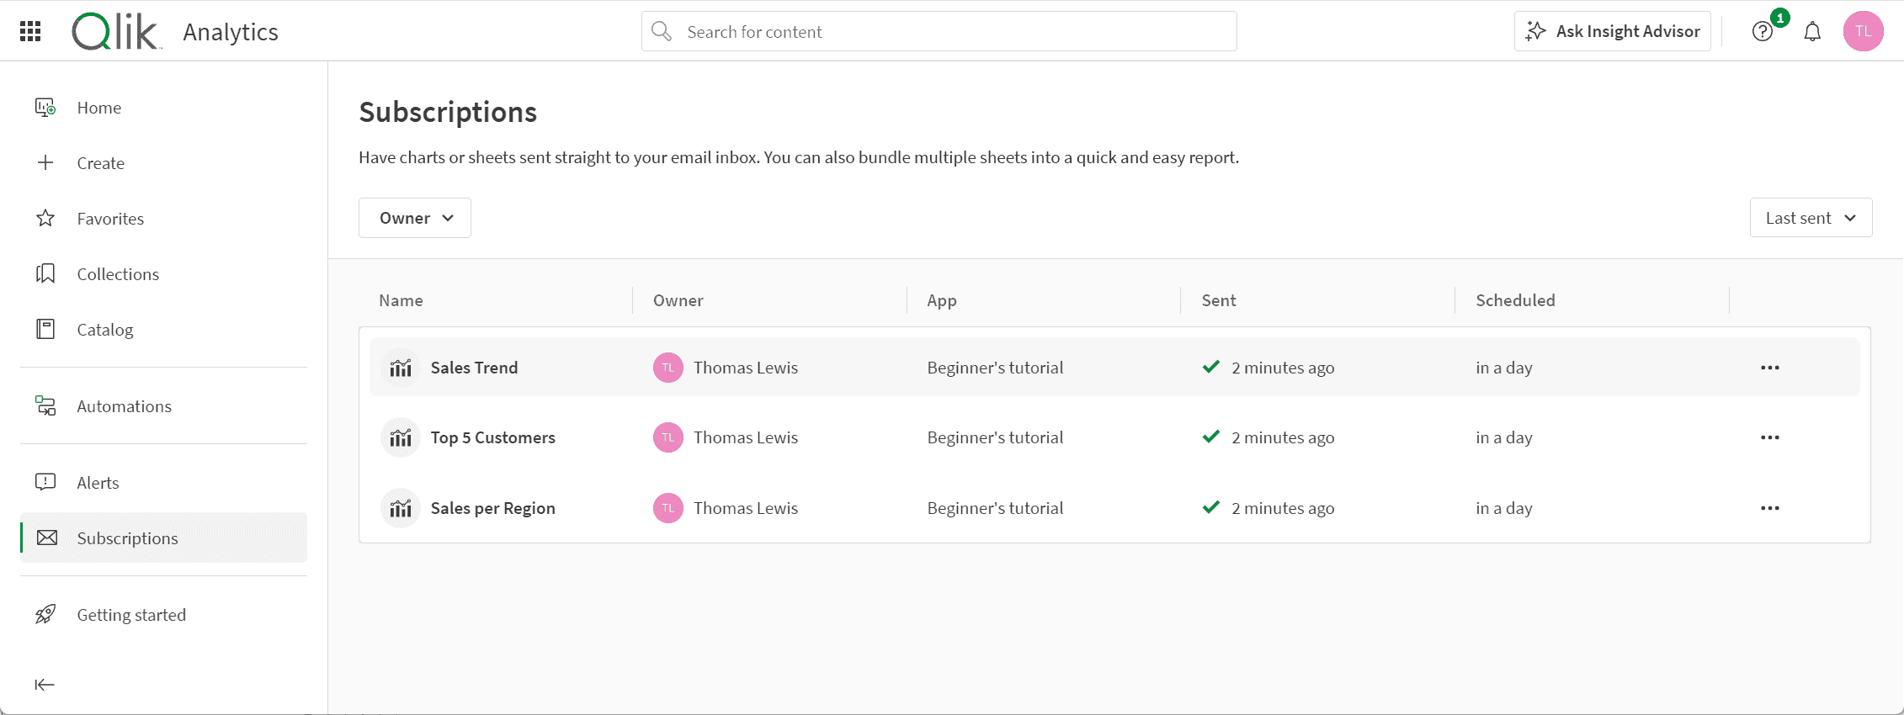1904x715 pixels.
Task: Open the help question mark icon
Action: tap(1762, 32)
